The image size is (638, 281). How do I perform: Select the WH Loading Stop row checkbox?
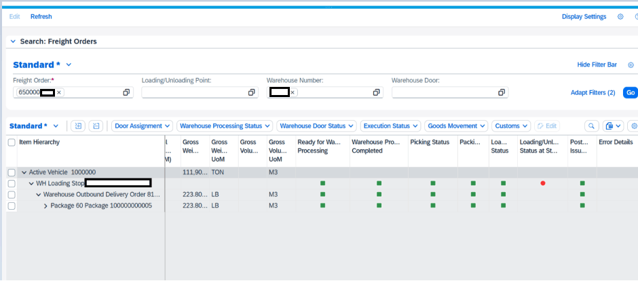click(x=12, y=183)
